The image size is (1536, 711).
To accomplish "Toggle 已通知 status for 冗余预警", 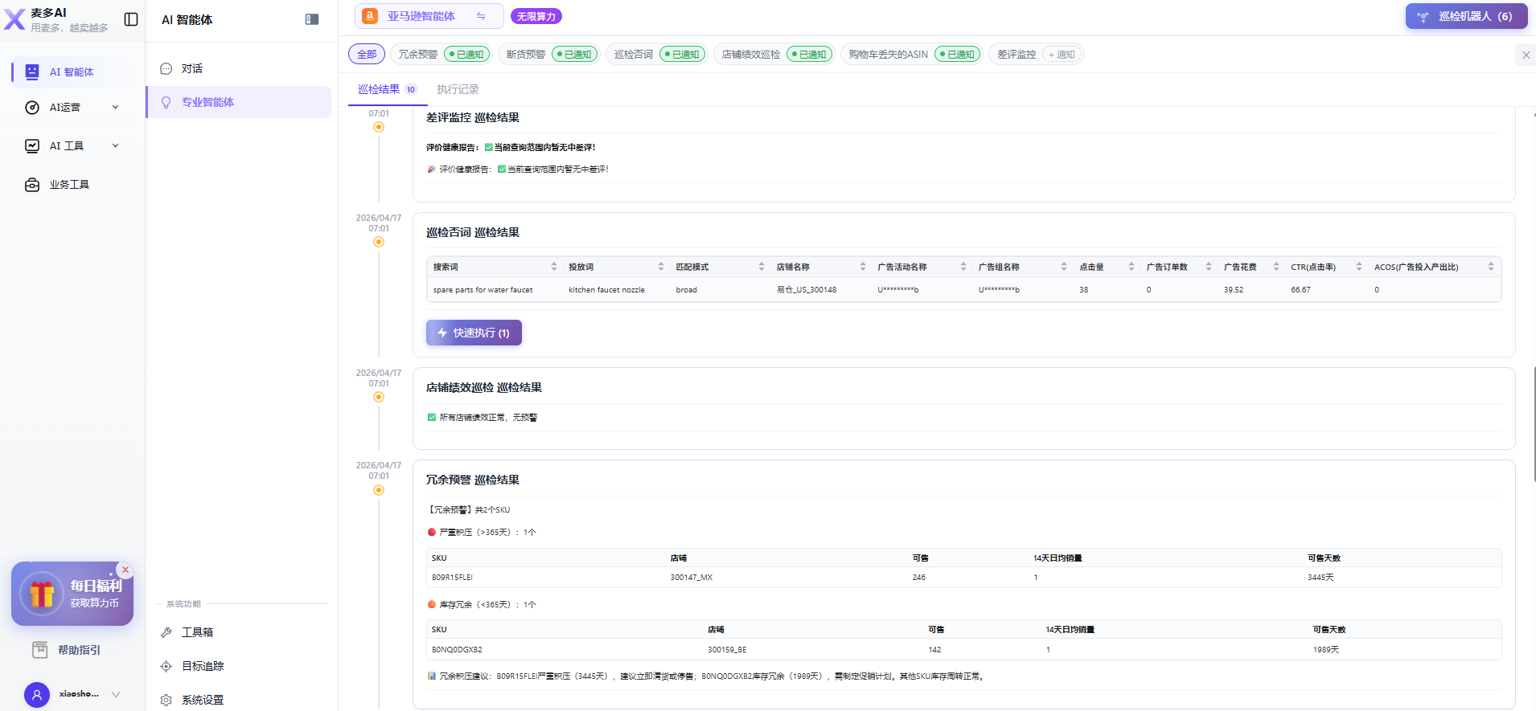I will 466,55.
